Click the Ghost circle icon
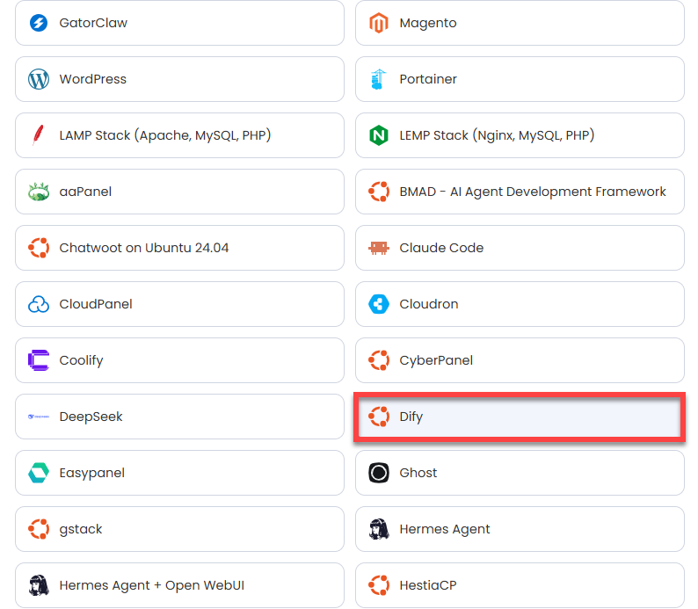The height and width of the screenshot is (609, 698). [379, 473]
